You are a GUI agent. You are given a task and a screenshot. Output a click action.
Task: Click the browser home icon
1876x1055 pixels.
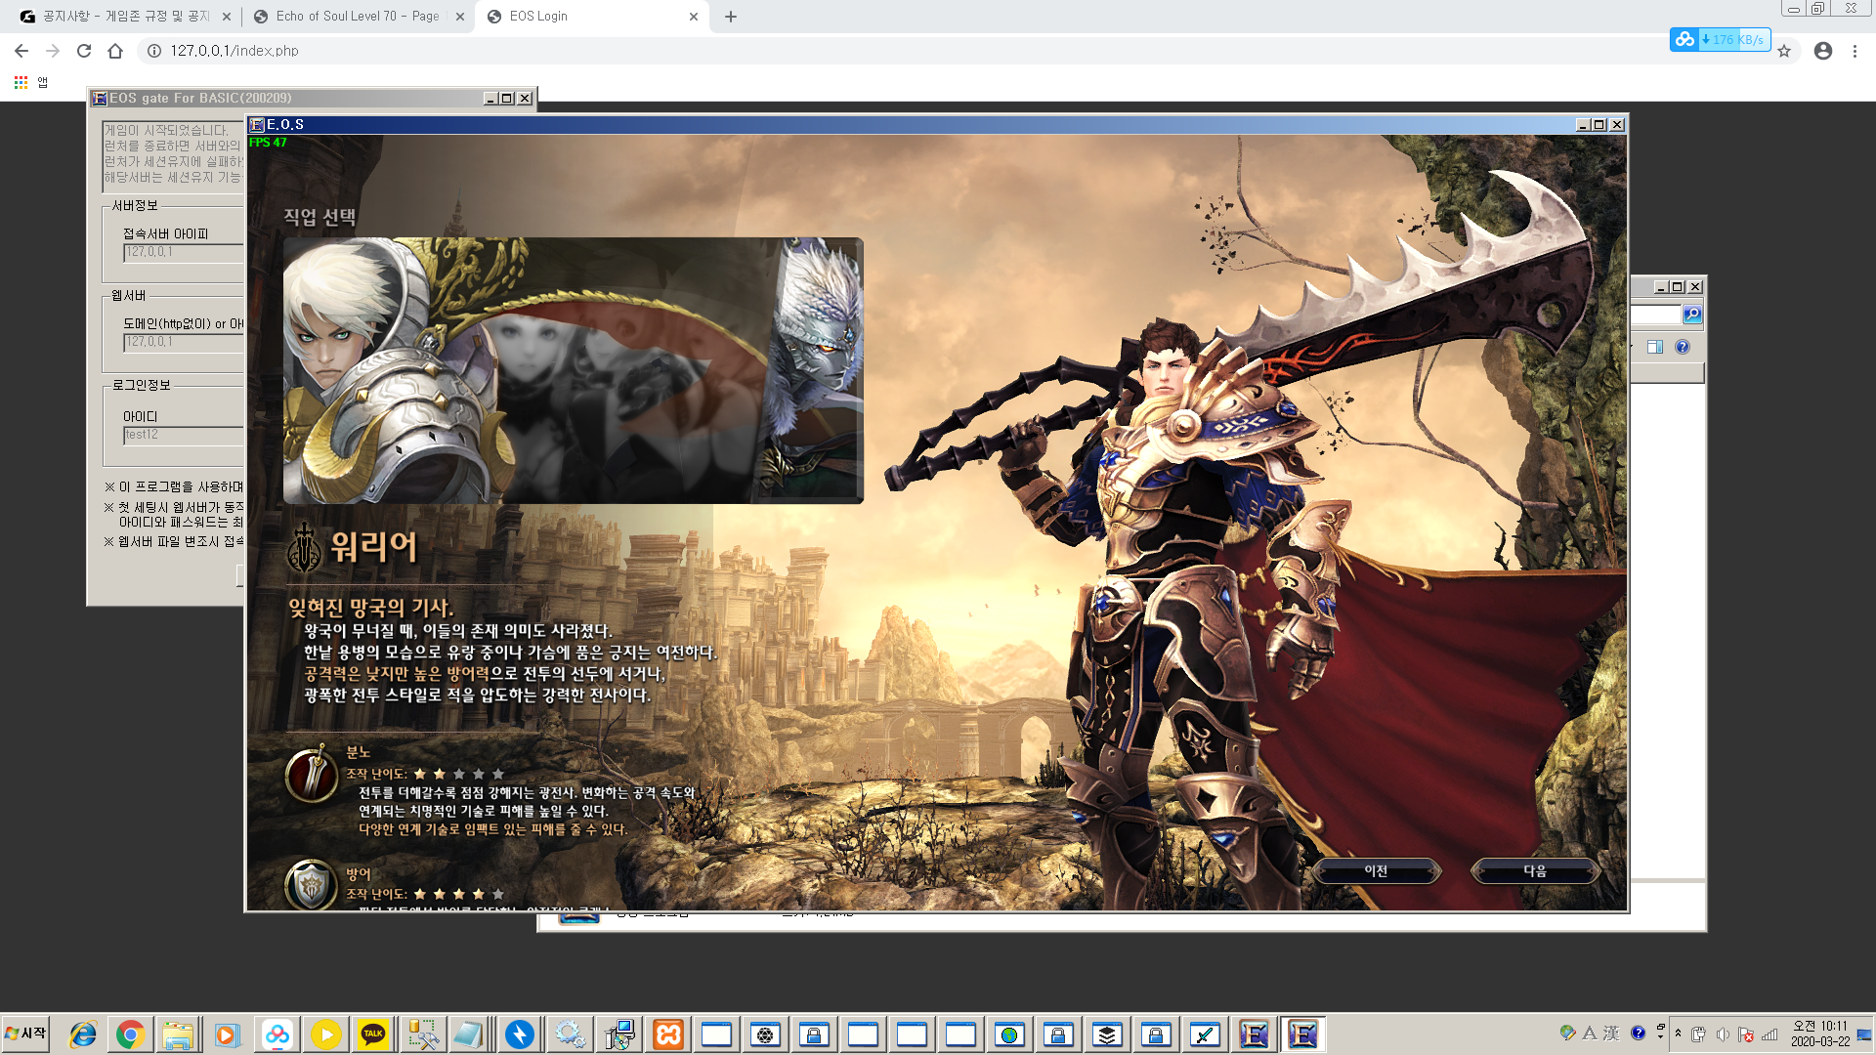click(115, 51)
